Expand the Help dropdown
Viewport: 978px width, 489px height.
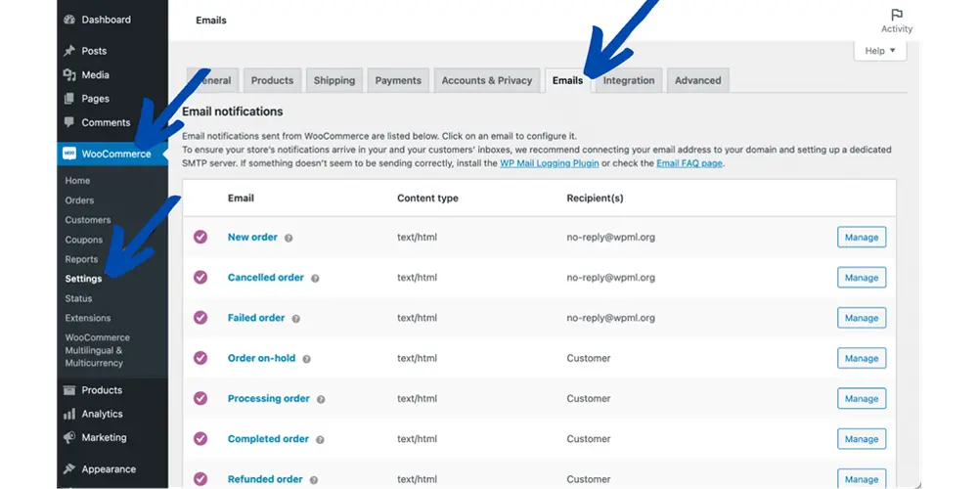click(x=880, y=51)
